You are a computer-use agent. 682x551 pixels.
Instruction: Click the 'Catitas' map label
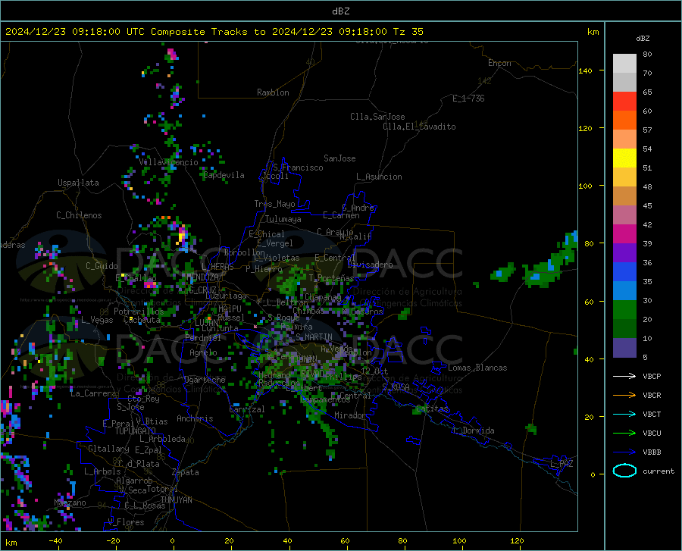432,409
